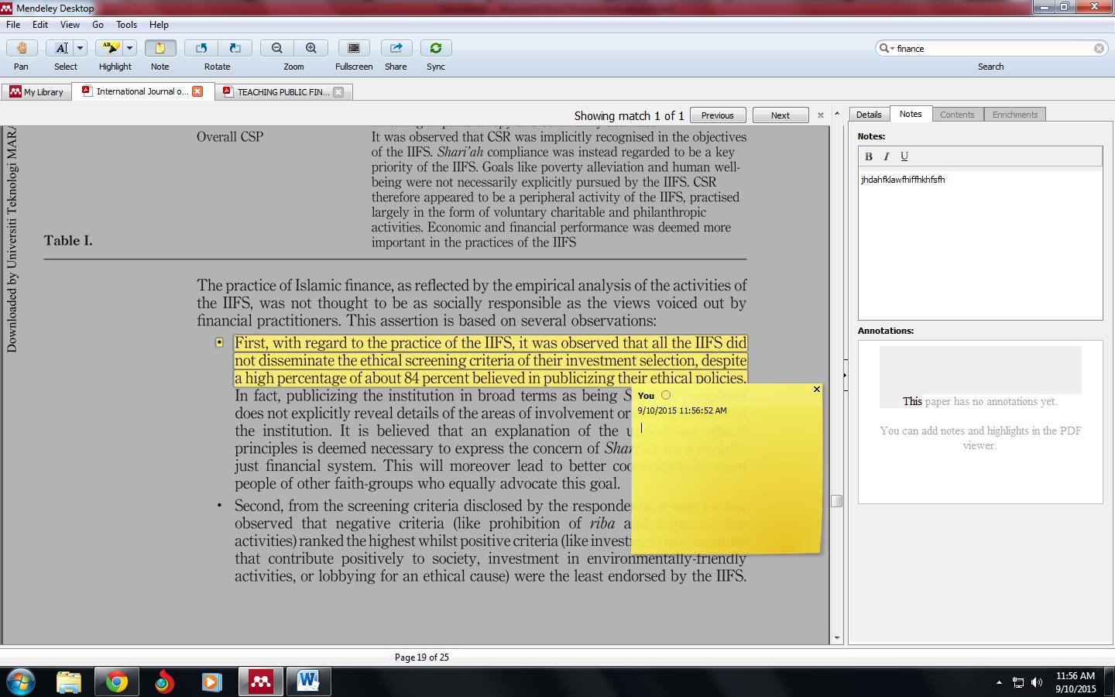Zoom in on the PDF
This screenshot has height=697, width=1115.
pyautogui.click(x=310, y=47)
